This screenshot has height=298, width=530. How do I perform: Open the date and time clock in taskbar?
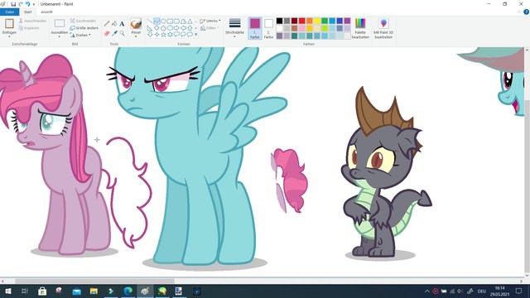click(500, 291)
